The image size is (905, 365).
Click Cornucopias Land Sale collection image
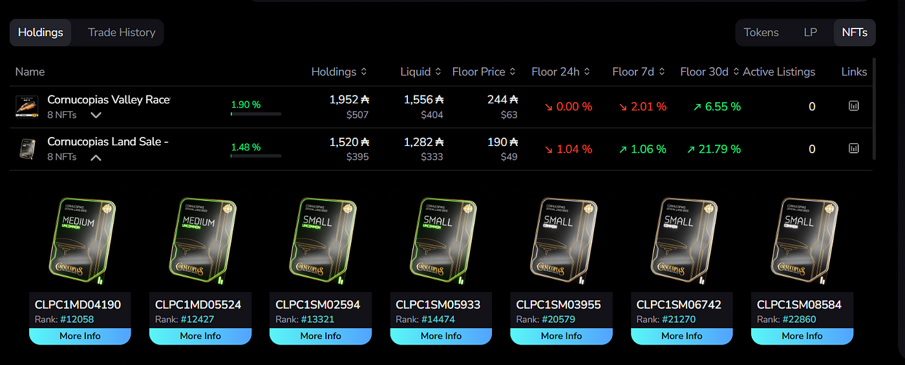[x=27, y=149]
